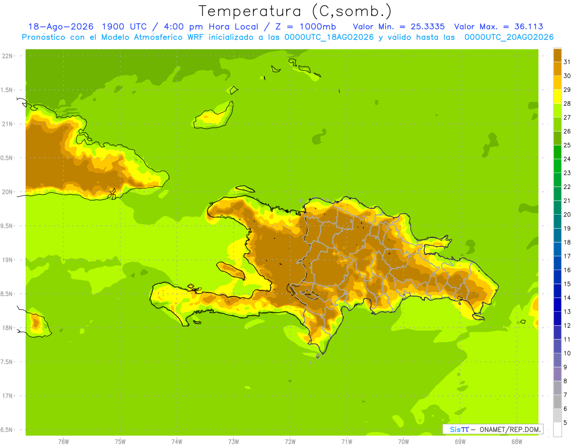Click the brown swatch above 31 on legend
This screenshot has height=448, width=580.
point(557,55)
